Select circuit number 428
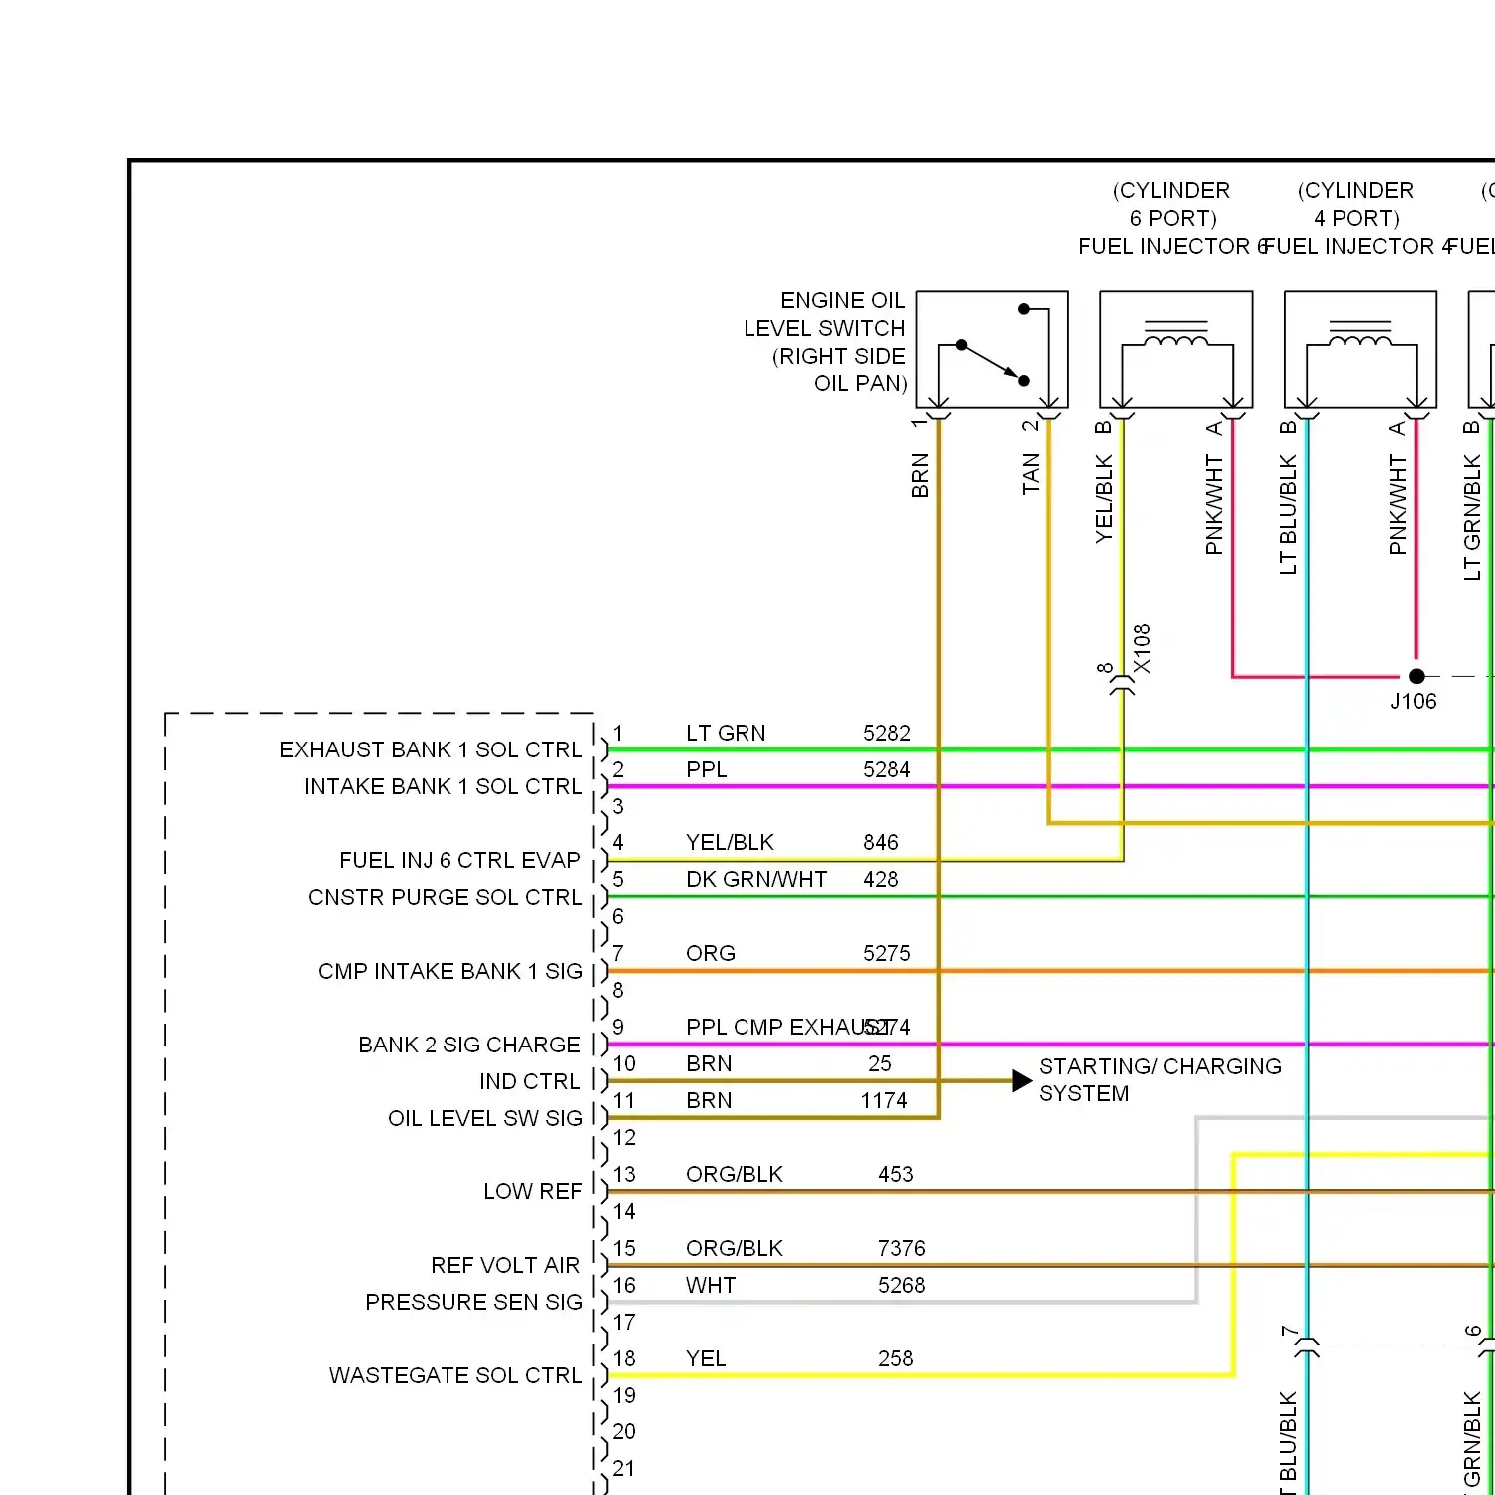Image resolution: width=1495 pixels, height=1495 pixels. point(881,879)
